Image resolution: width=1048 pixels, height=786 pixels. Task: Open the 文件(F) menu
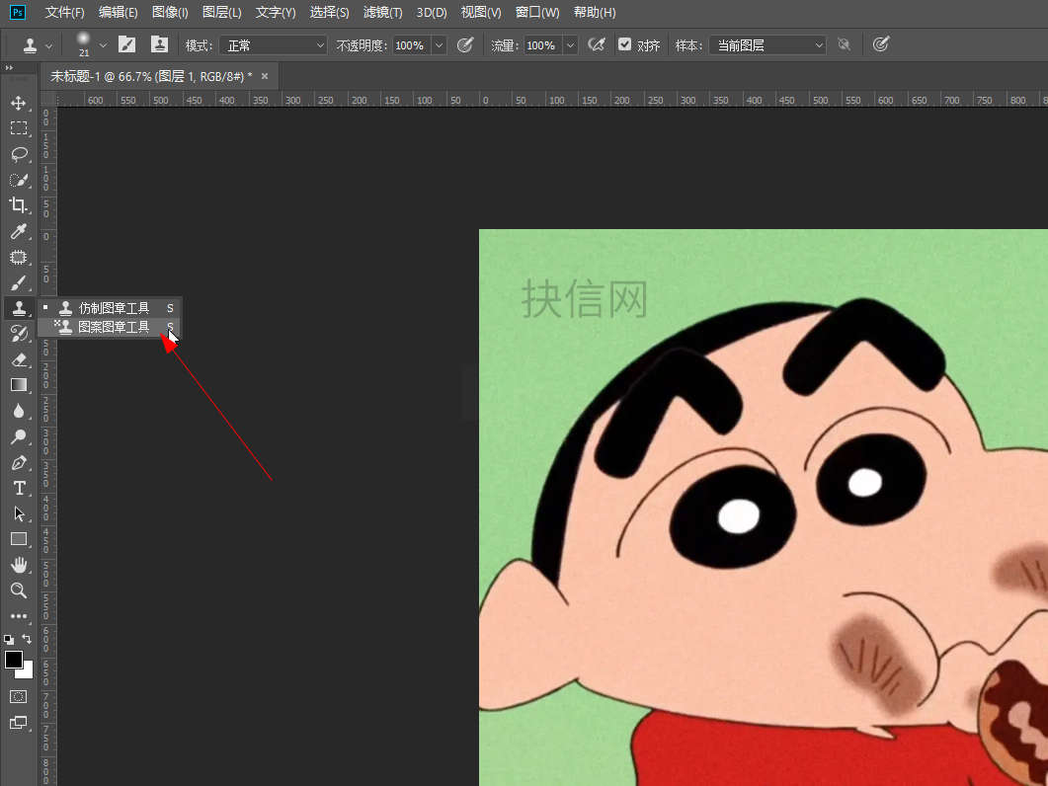click(x=65, y=13)
